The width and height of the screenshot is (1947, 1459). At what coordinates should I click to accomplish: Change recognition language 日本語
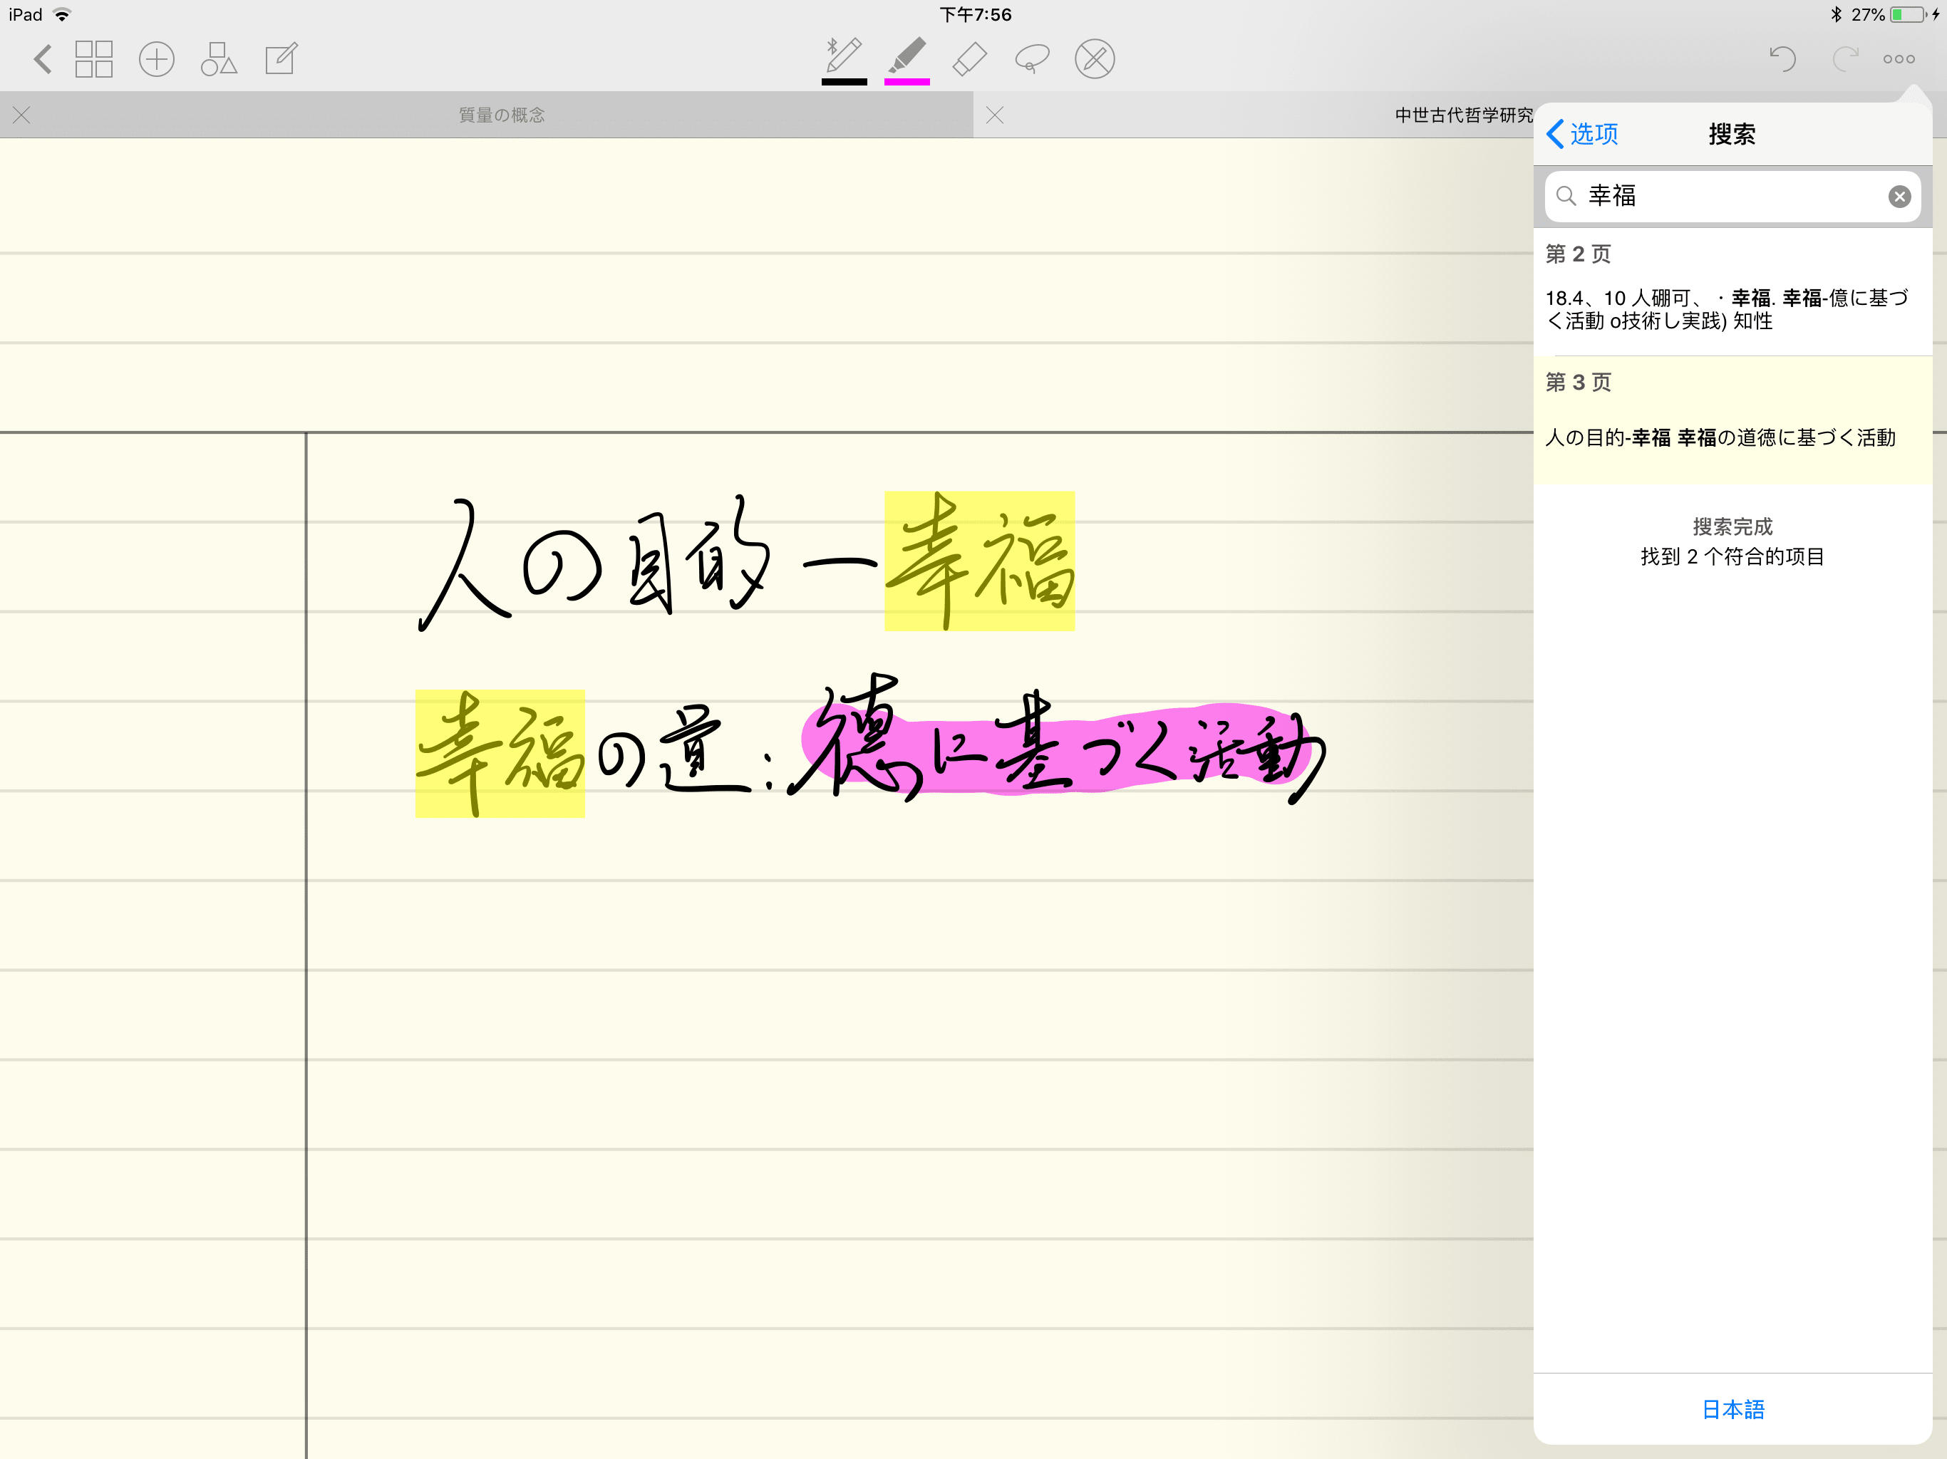[1732, 1409]
